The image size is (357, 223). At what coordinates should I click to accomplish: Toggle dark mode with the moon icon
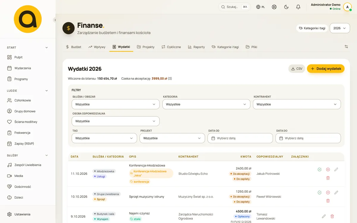pos(286,7)
